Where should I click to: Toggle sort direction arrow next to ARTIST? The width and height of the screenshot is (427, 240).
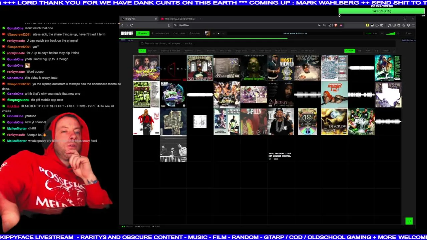pyautogui.click(x=394, y=51)
